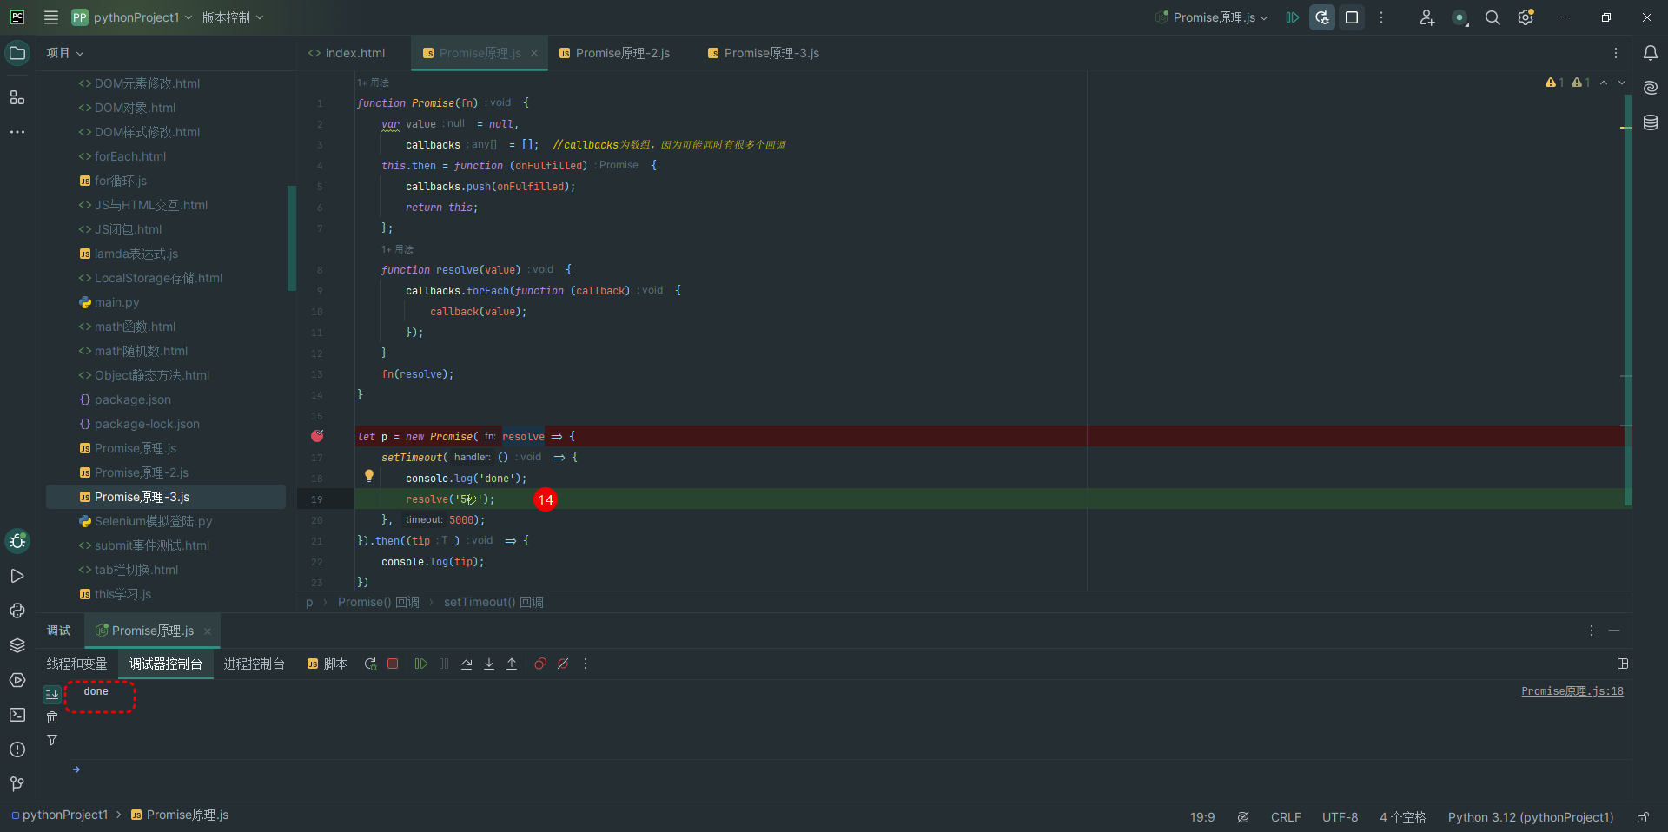The width and height of the screenshot is (1668, 832).
Task: Show more tool windows in left sidebar
Action: pos(17,132)
